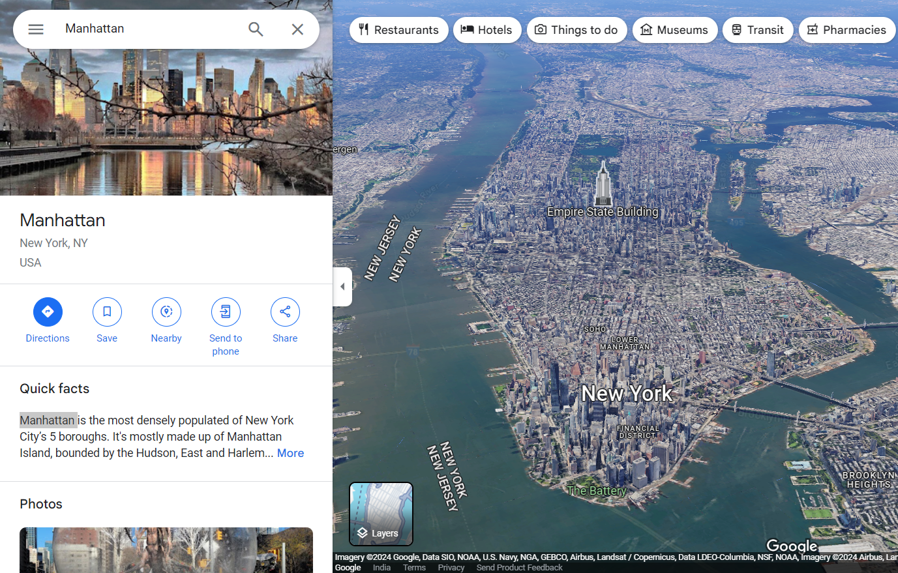Click the Share icon
Viewport: 898px width, 573px height.
click(x=285, y=312)
